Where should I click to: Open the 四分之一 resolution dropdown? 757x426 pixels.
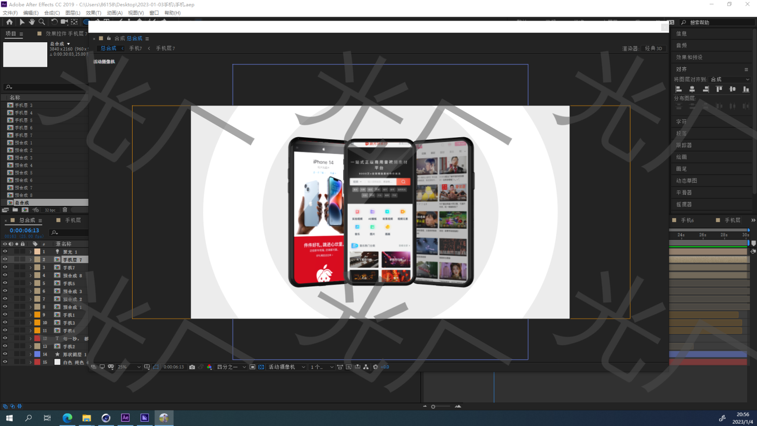[x=232, y=367]
